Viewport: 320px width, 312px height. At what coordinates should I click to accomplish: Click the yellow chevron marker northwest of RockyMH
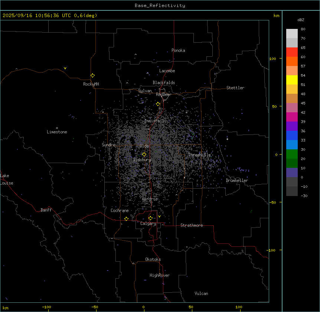tap(65, 68)
